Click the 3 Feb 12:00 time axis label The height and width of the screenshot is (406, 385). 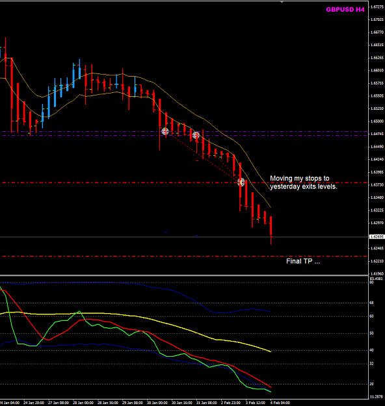click(256, 403)
